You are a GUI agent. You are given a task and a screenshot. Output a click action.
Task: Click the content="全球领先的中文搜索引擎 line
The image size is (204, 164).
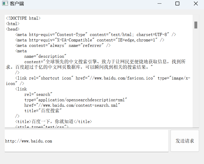(x=105, y=62)
